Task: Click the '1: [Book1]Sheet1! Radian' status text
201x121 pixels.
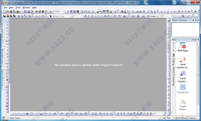Action: 185,118
